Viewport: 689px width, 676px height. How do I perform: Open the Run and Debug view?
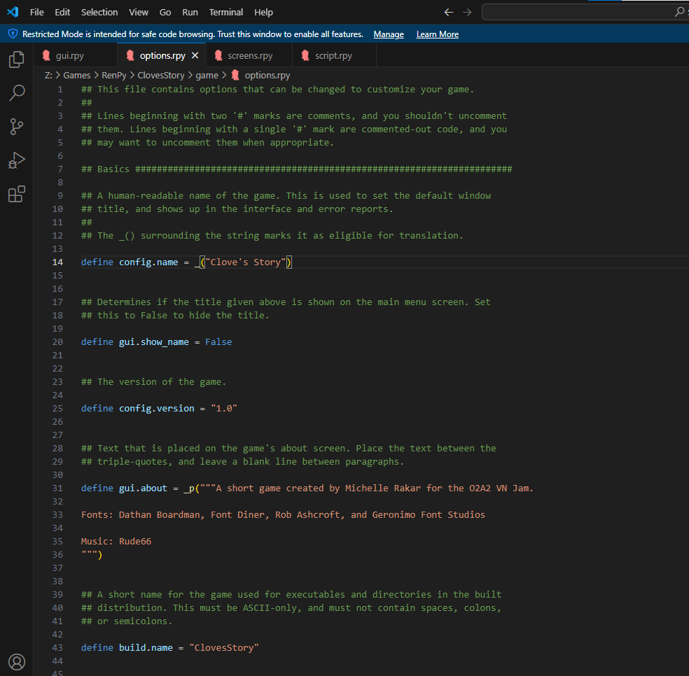[17, 160]
